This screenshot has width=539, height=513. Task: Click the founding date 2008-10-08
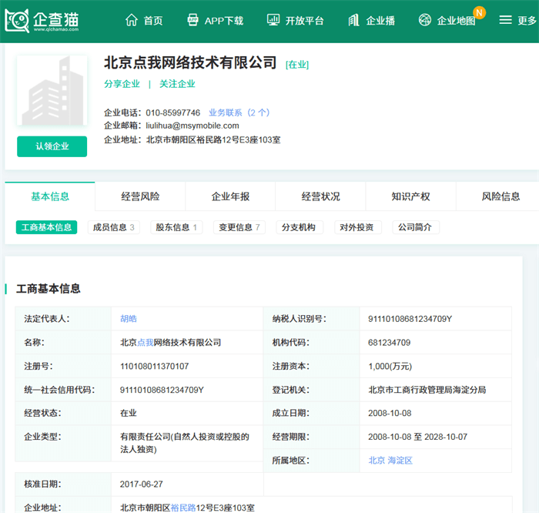click(390, 413)
